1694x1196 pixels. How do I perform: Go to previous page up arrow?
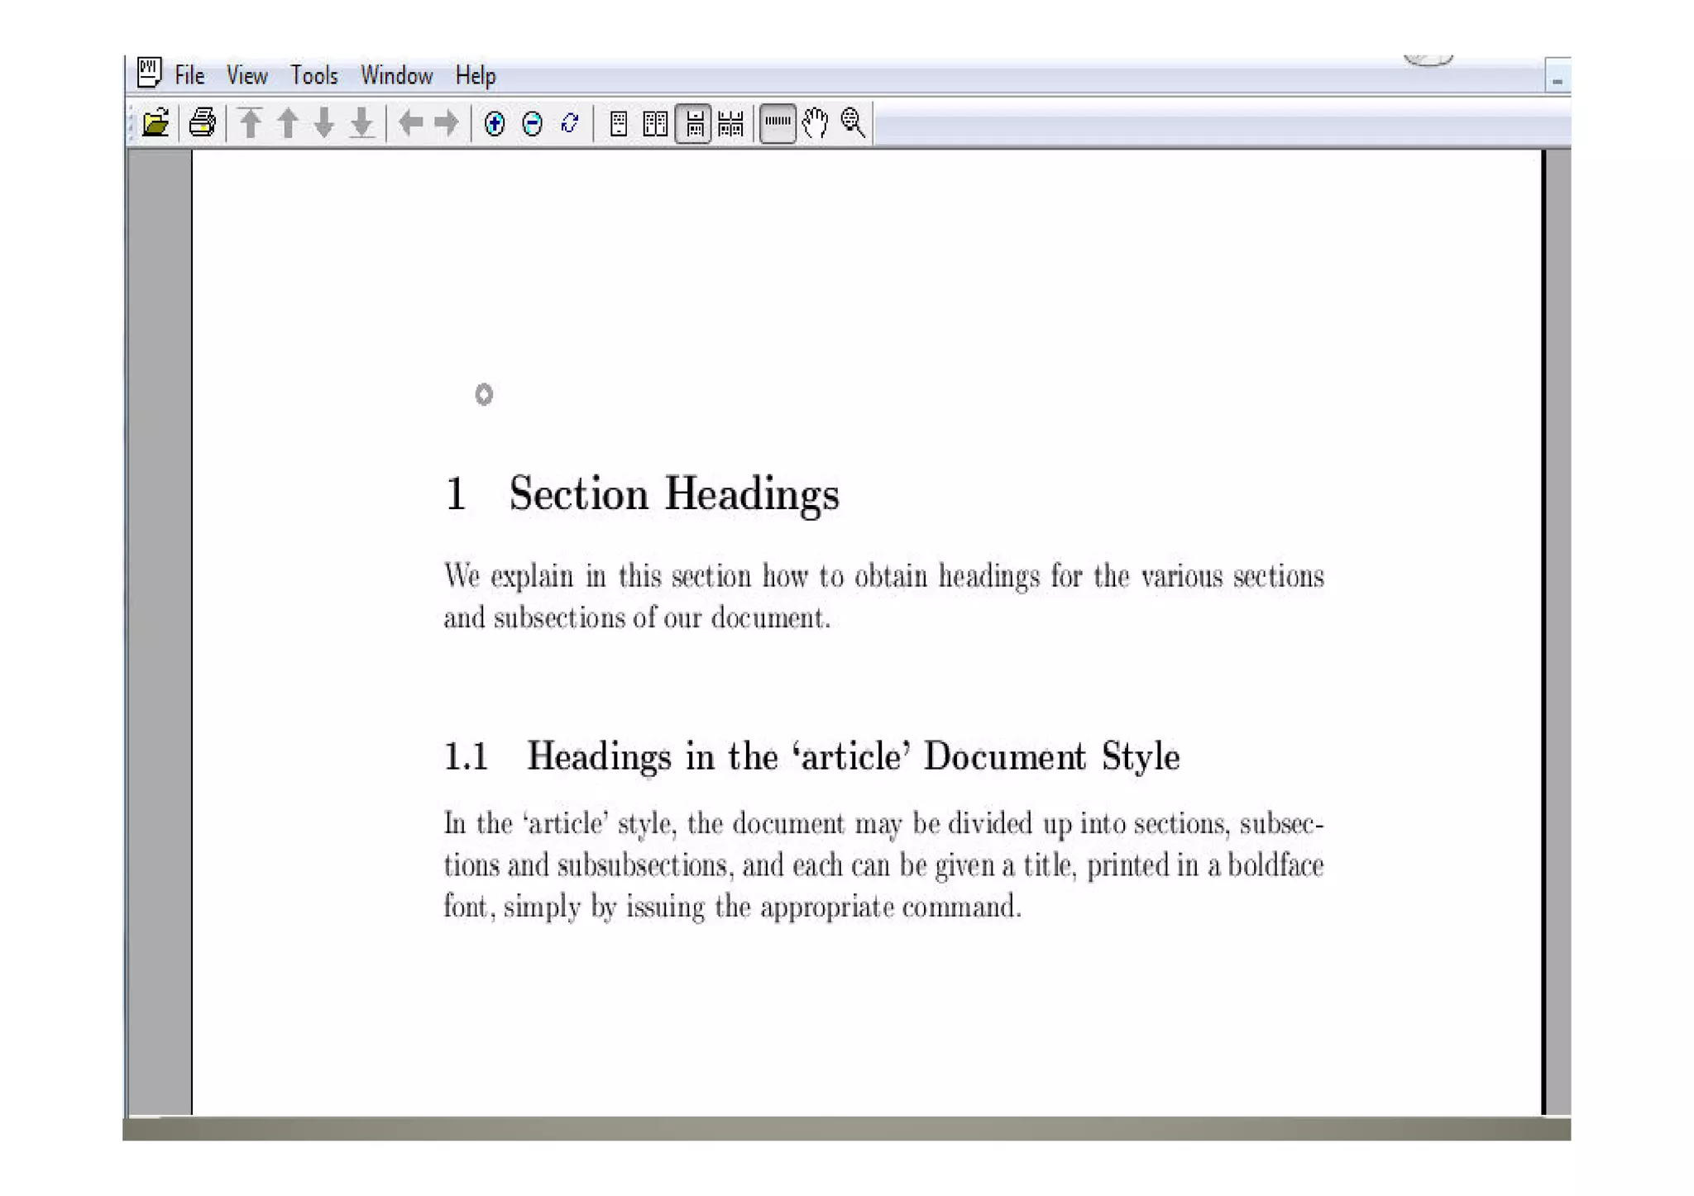pyautogui.click(x=288, y=123)
